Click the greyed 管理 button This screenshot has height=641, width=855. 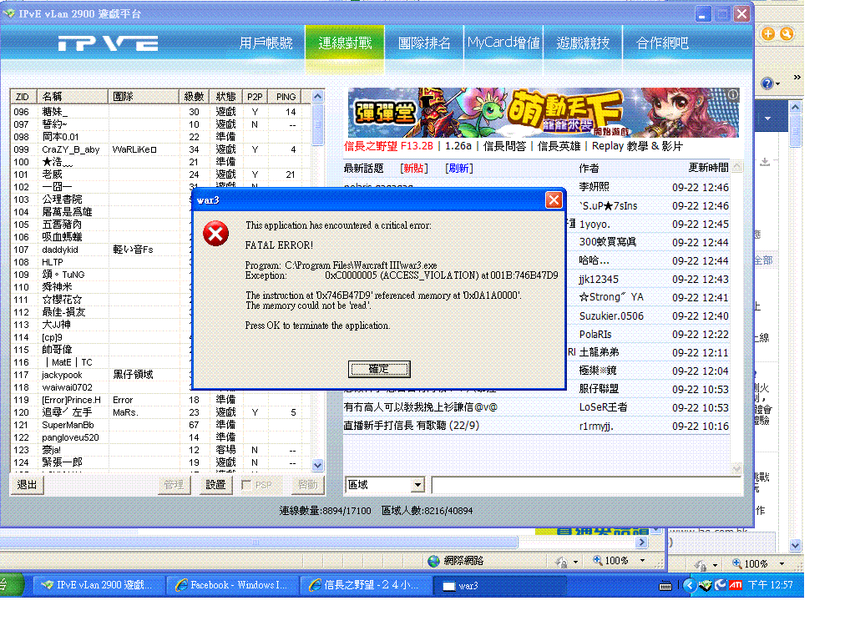click(x=174, y=485)
